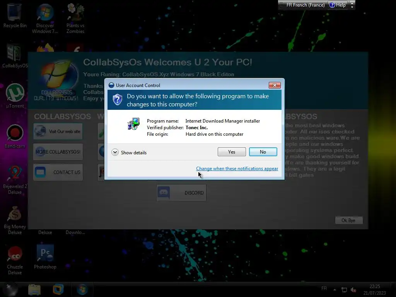The image size is (396, 297).
Task: Launch Bandicam desktop shortcut
Action: click(15, 137)
